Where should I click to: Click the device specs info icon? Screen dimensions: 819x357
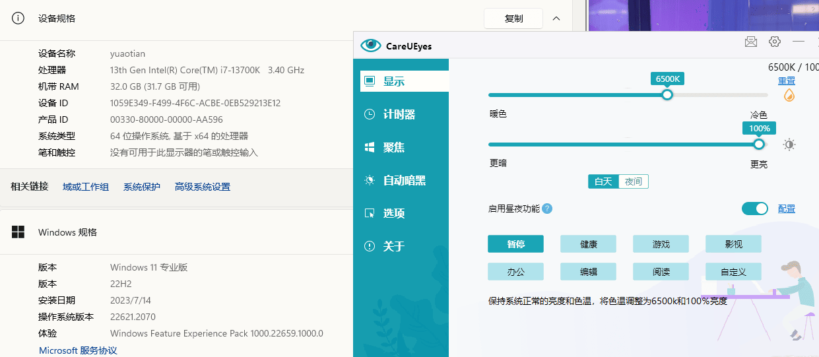[18, 18]
